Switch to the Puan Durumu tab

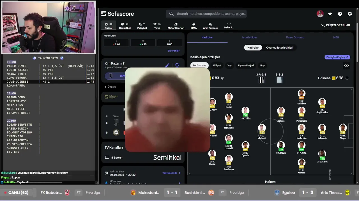[295, 37]
